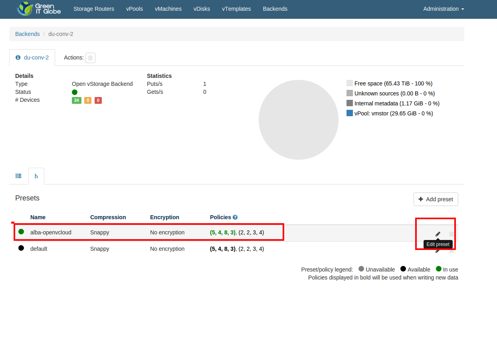The height and width of the screenshot is (337, 497).
Task: Go to vPools in navigation bar
Action: click(134, 9)
